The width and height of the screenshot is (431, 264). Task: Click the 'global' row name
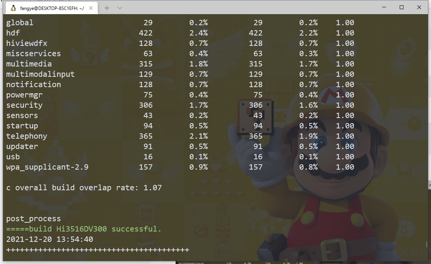pyautogui.click(x=20, y=23)
